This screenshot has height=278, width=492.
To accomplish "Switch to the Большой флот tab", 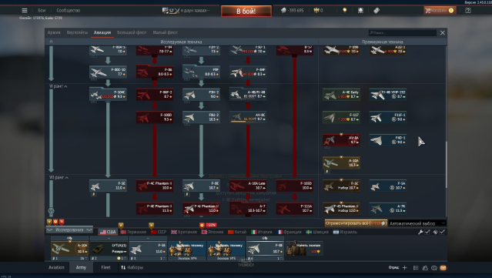I will coord(132,32).
